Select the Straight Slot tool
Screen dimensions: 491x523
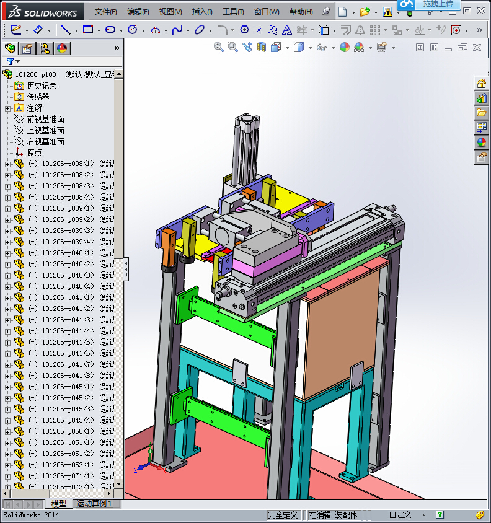coord(110,30)
